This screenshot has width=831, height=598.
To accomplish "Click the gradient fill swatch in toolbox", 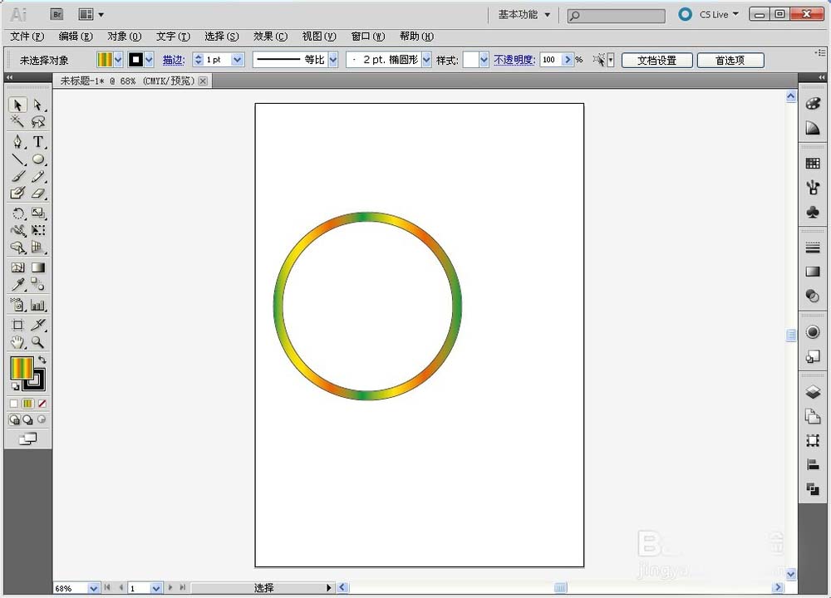I will [22, 368].
